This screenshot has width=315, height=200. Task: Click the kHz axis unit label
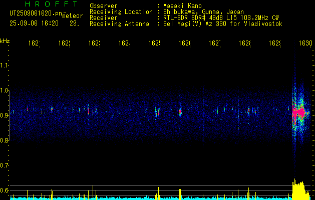pyautogui.click(x=5, y=41)
